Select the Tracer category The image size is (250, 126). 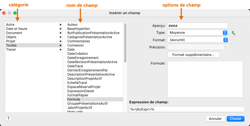tap(11, 50)
